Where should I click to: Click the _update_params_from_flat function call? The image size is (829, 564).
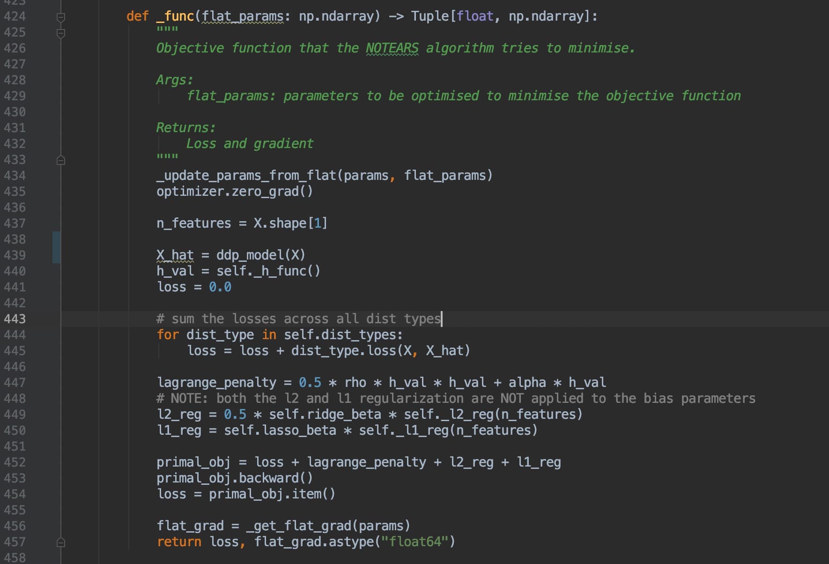click(x=246, y=176)
